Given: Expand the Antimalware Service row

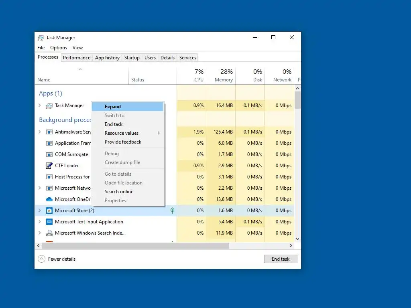Looking at the screenshot, I should [40, 132].
